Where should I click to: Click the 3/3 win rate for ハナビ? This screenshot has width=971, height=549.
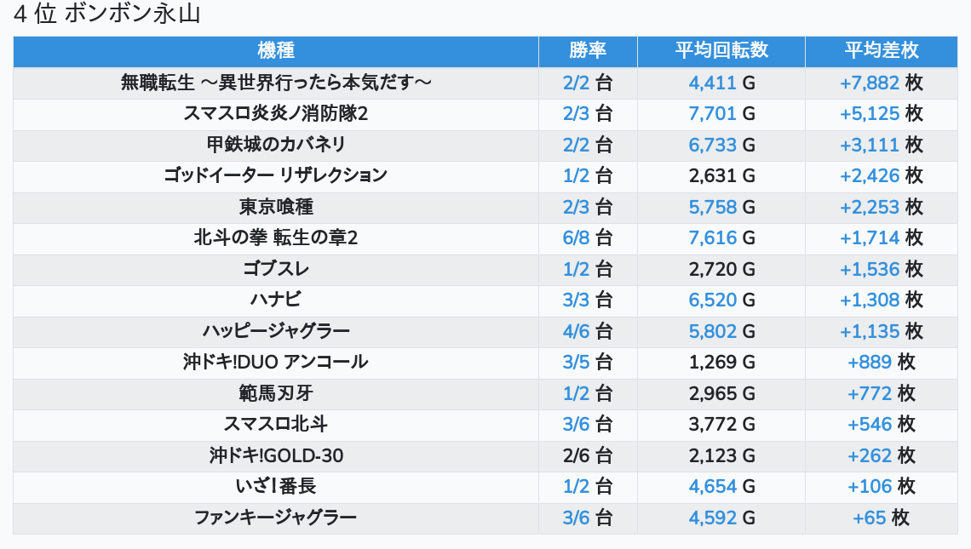point(577,300)
